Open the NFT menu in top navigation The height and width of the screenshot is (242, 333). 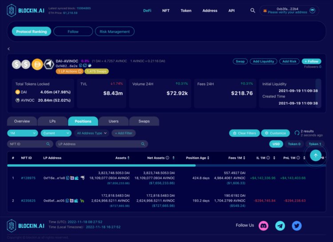pos(166,10)
